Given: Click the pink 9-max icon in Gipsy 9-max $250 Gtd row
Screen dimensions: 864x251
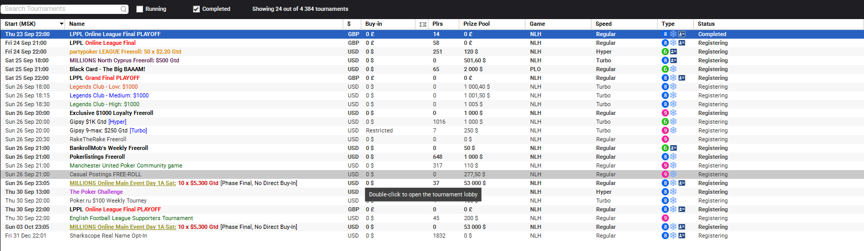Looking at the screenshot, I should 665,130.
